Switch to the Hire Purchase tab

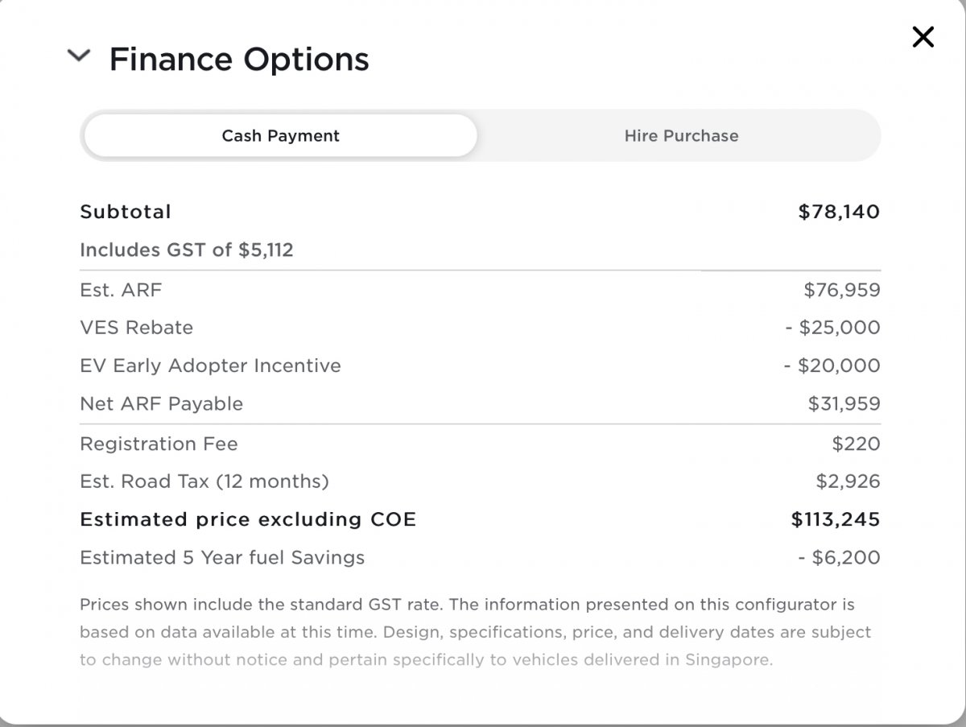[681, 135]
